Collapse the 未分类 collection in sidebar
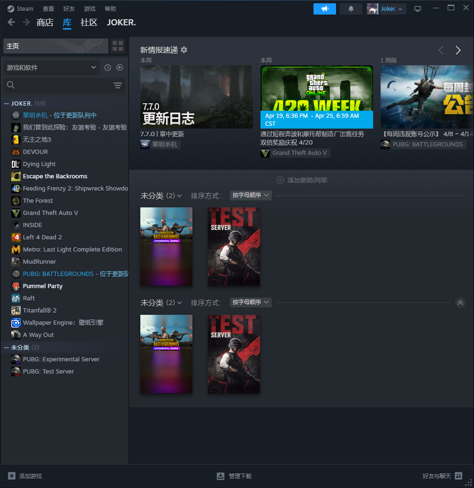 6,347
